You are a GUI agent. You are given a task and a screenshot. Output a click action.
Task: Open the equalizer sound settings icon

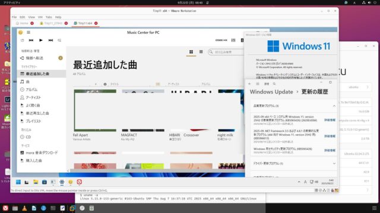233,40
